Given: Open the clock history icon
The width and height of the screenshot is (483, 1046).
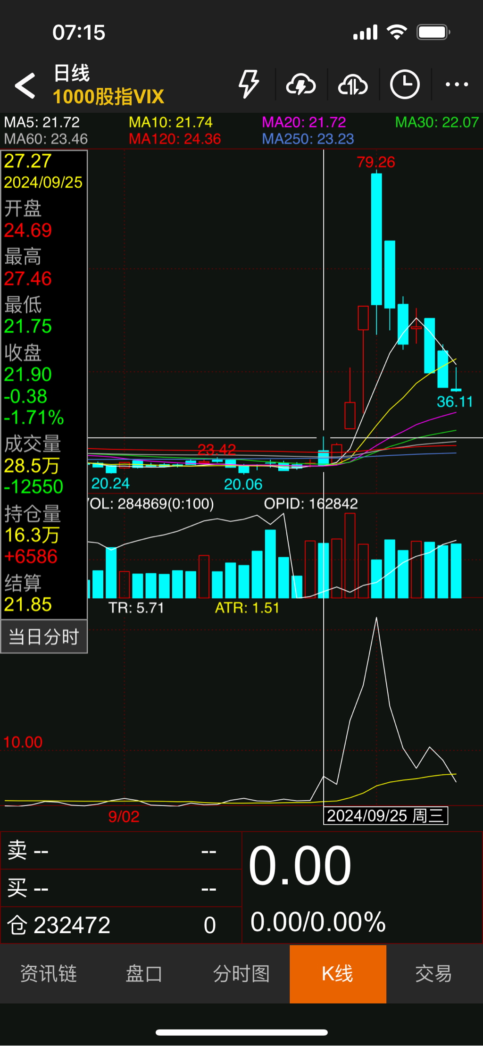Looking at the screenshot, I should [x=405, y=85].
